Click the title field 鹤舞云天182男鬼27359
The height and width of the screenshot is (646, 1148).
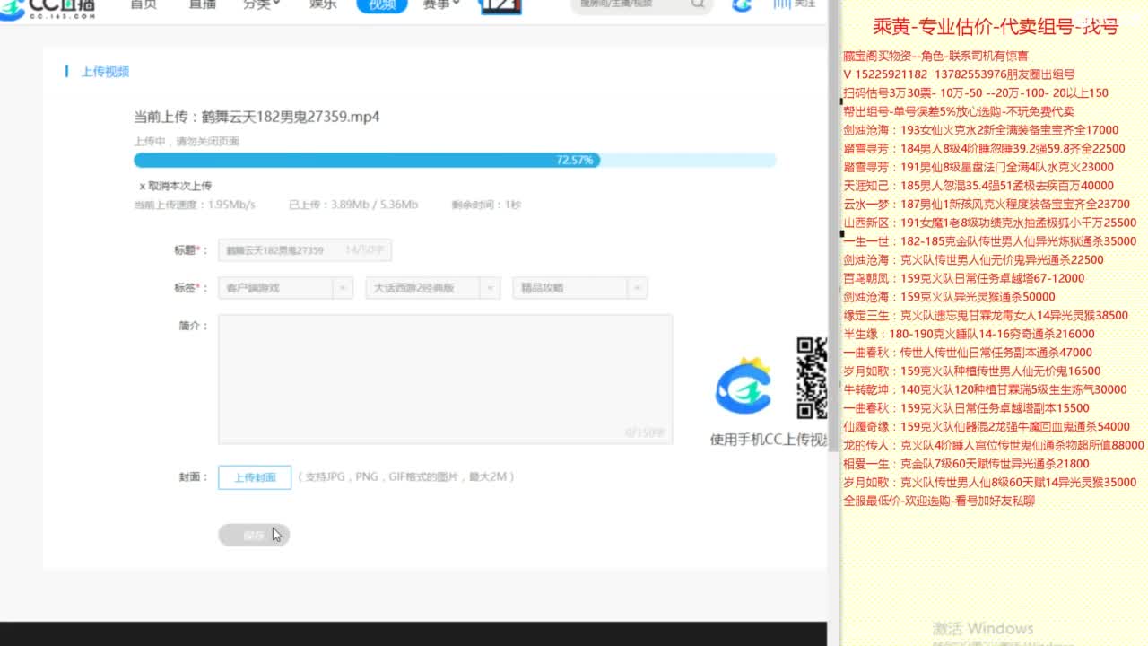pos(304,250)
